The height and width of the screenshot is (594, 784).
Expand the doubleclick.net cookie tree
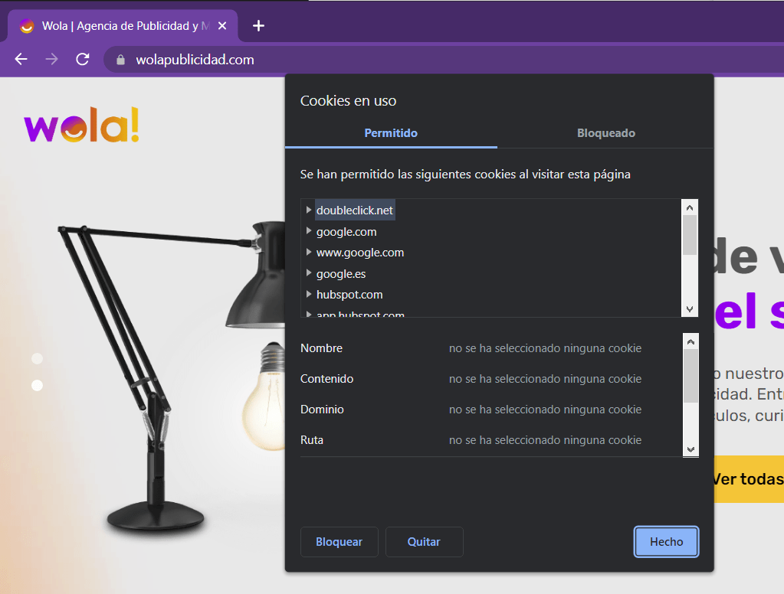click(309, 210)
